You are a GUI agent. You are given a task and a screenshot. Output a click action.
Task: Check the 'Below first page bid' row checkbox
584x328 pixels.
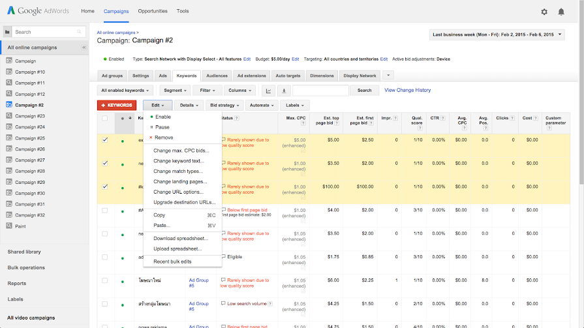point(105,210)
